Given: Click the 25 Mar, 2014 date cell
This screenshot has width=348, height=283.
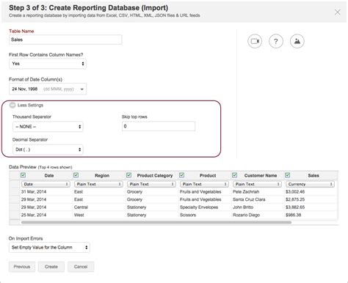Looking at the screenshot, I should (34, 215).
